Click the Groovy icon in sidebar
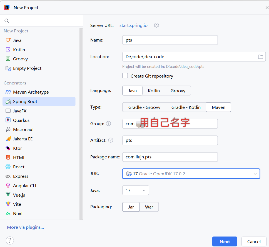269x247 pixels. click(x=8, y=59)
